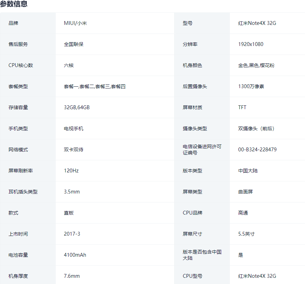305x284 pixels.
Task: Click the value TFT
Action: 242,107
